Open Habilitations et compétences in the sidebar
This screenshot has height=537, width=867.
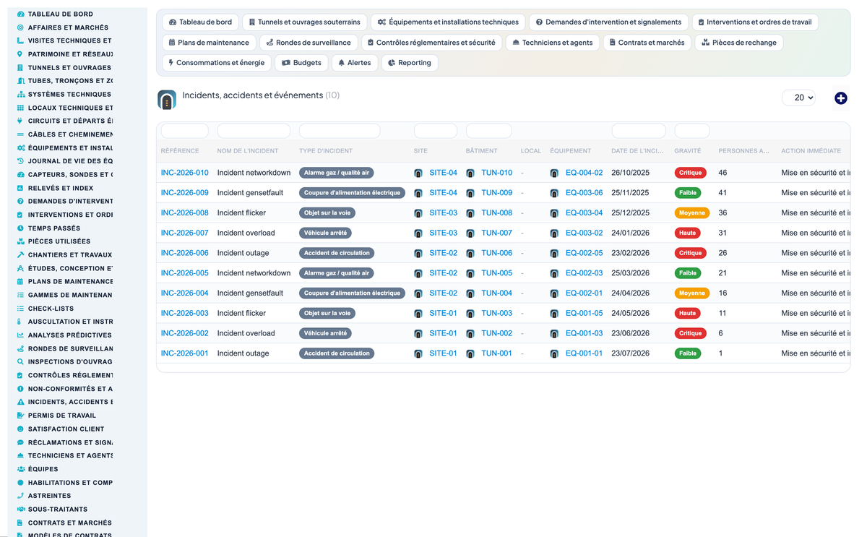click(x=70, y=483)
